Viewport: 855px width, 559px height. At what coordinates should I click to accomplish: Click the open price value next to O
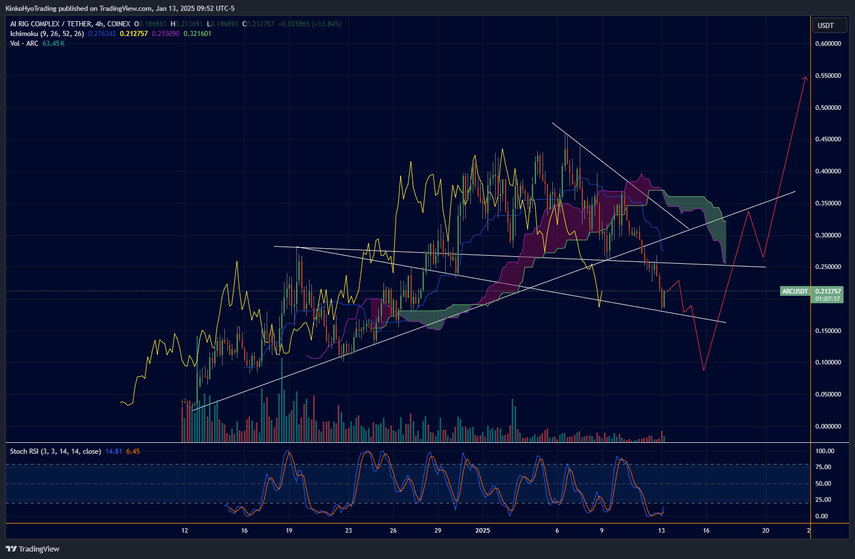coord(153,24)
